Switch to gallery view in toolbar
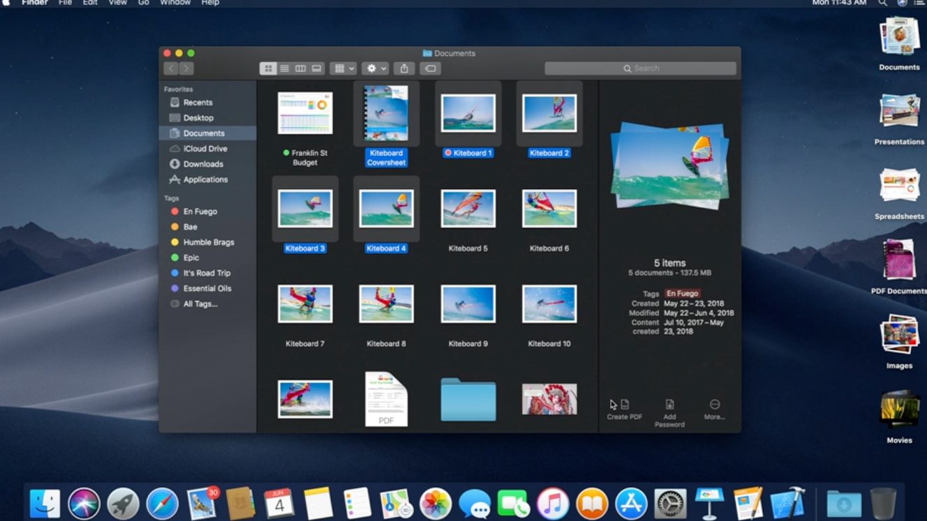The width and height of the screenshot is (927, 521). pyautogui.click(x=316, y=68)
